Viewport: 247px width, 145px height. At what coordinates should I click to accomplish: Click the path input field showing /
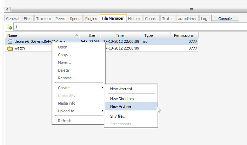click(x=131, y=27)
